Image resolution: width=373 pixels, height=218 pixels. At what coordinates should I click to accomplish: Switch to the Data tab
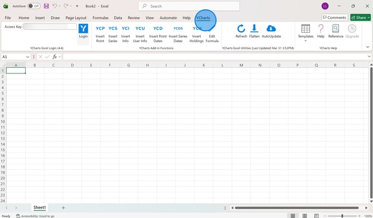point(118,18)
